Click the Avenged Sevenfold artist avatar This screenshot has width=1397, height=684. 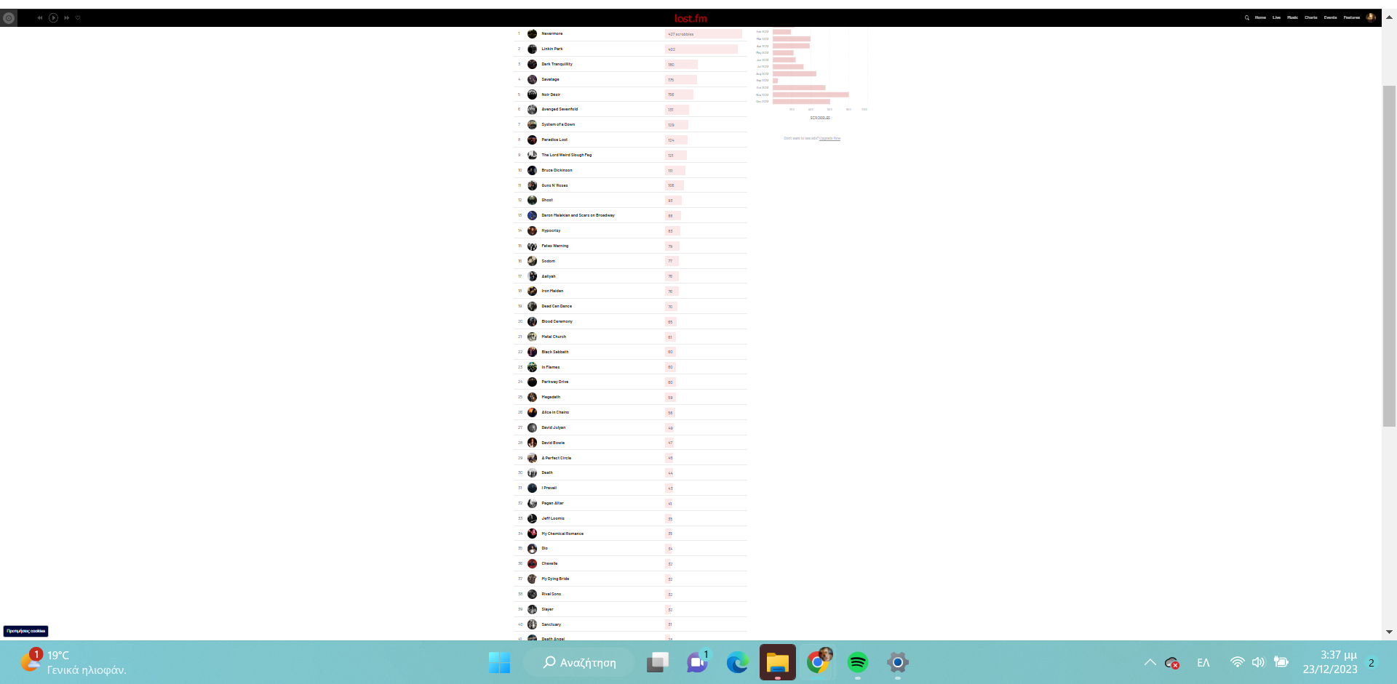(532, 110)
